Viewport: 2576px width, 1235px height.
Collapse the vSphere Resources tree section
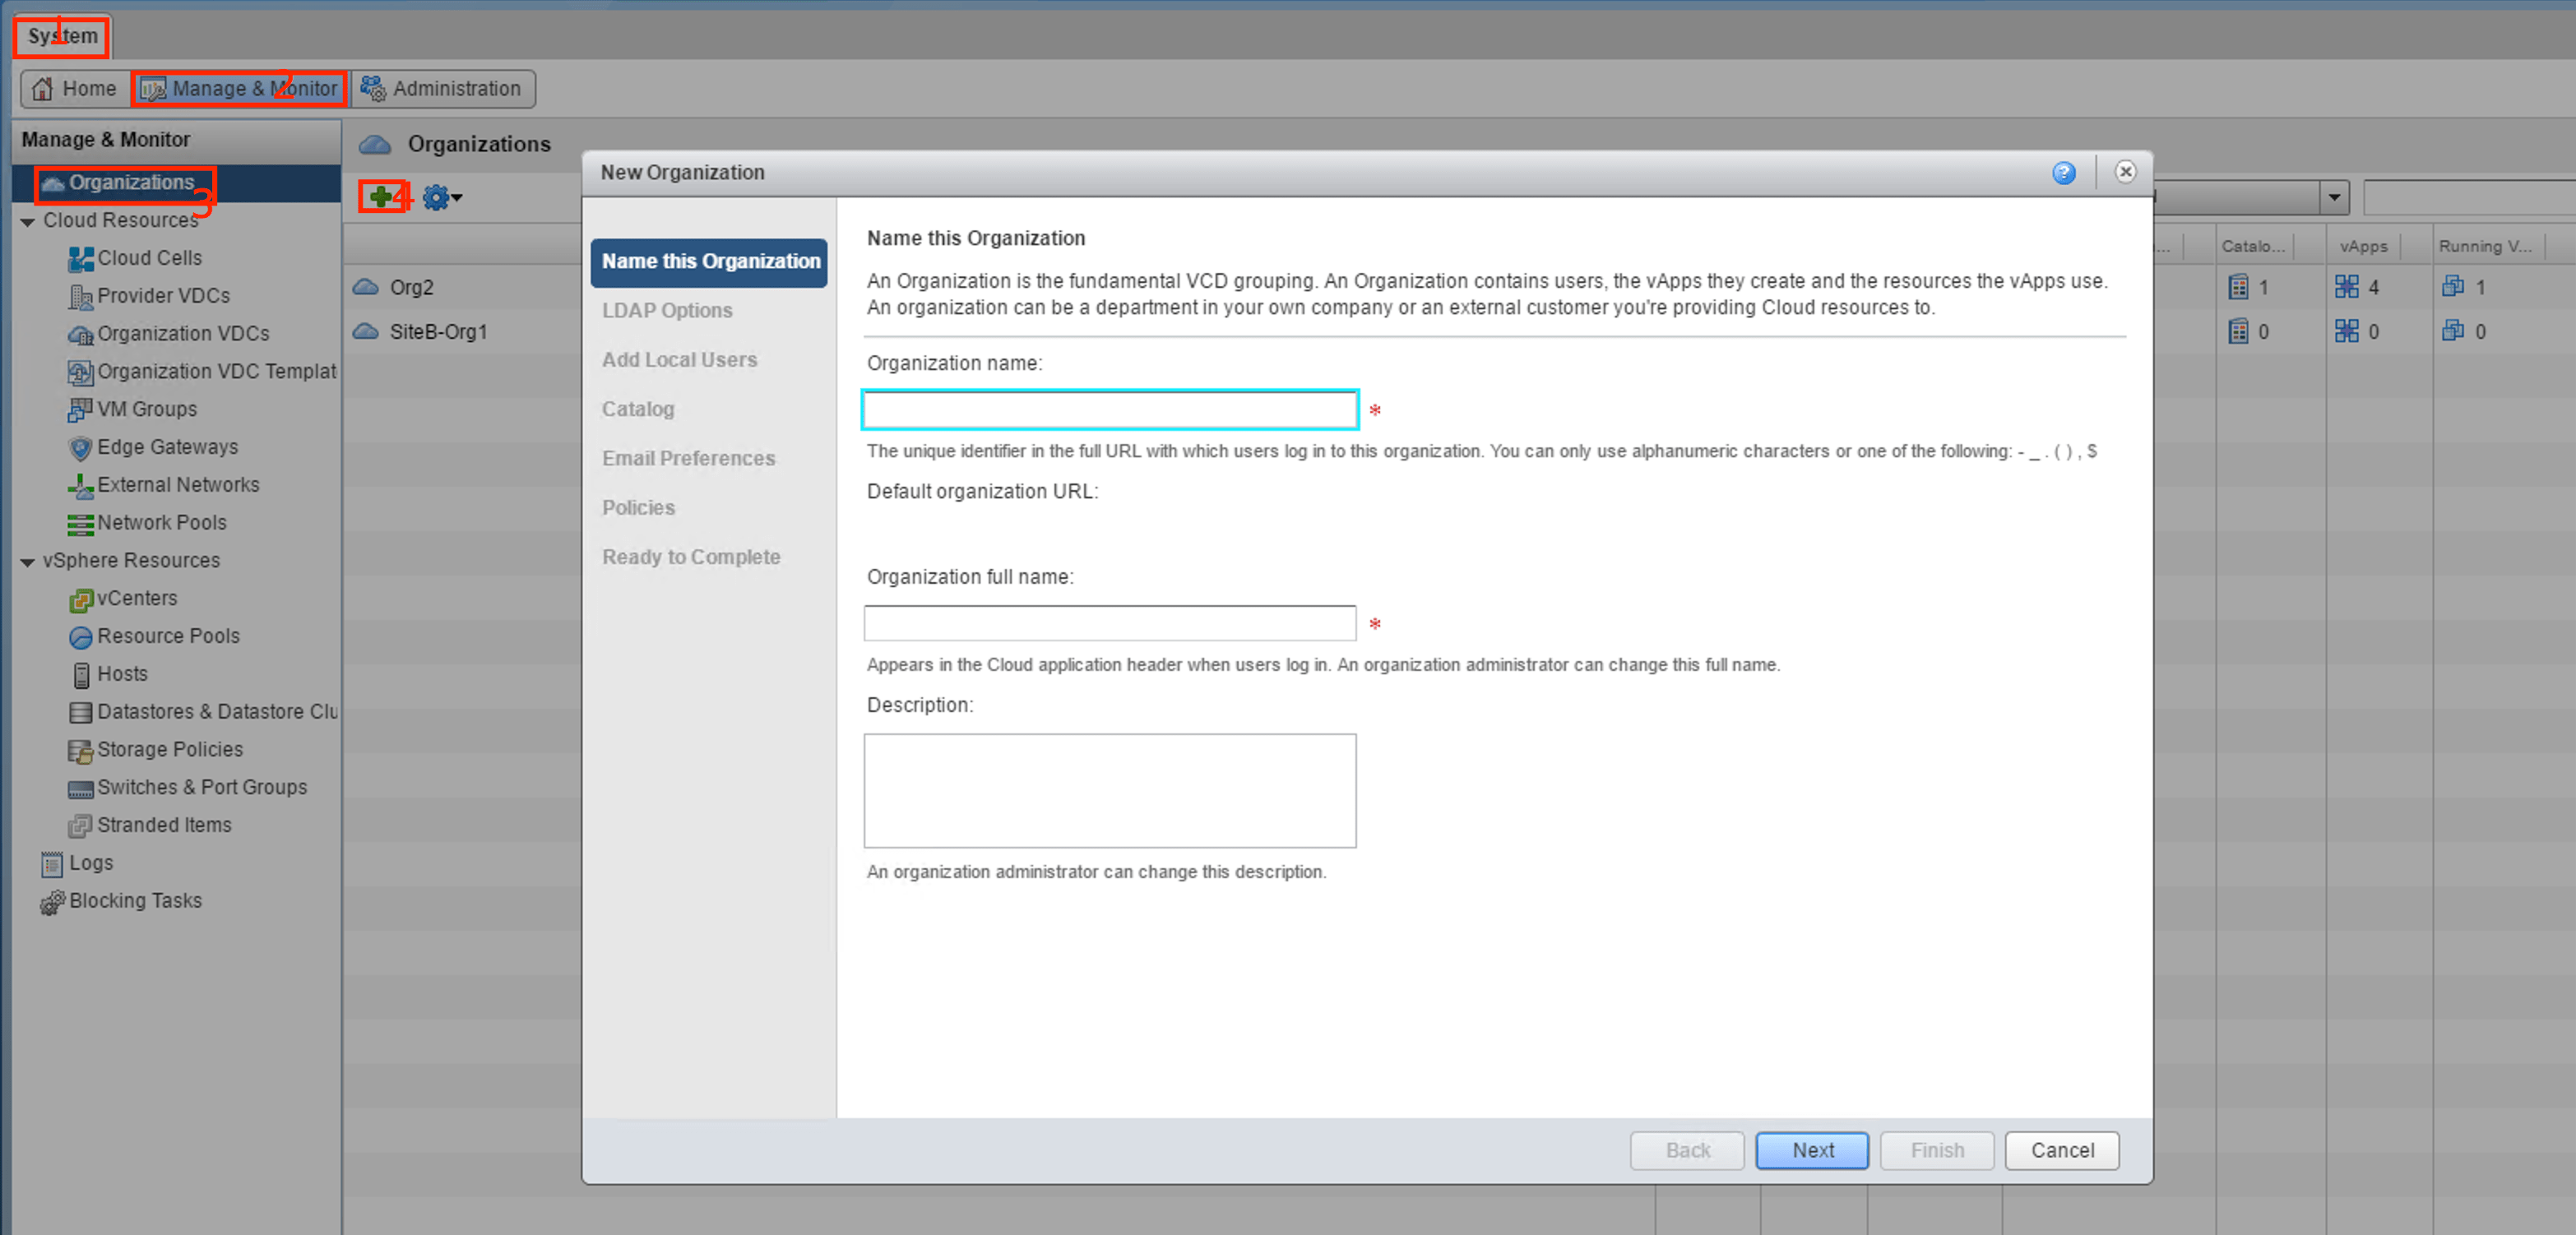(28, 562)
